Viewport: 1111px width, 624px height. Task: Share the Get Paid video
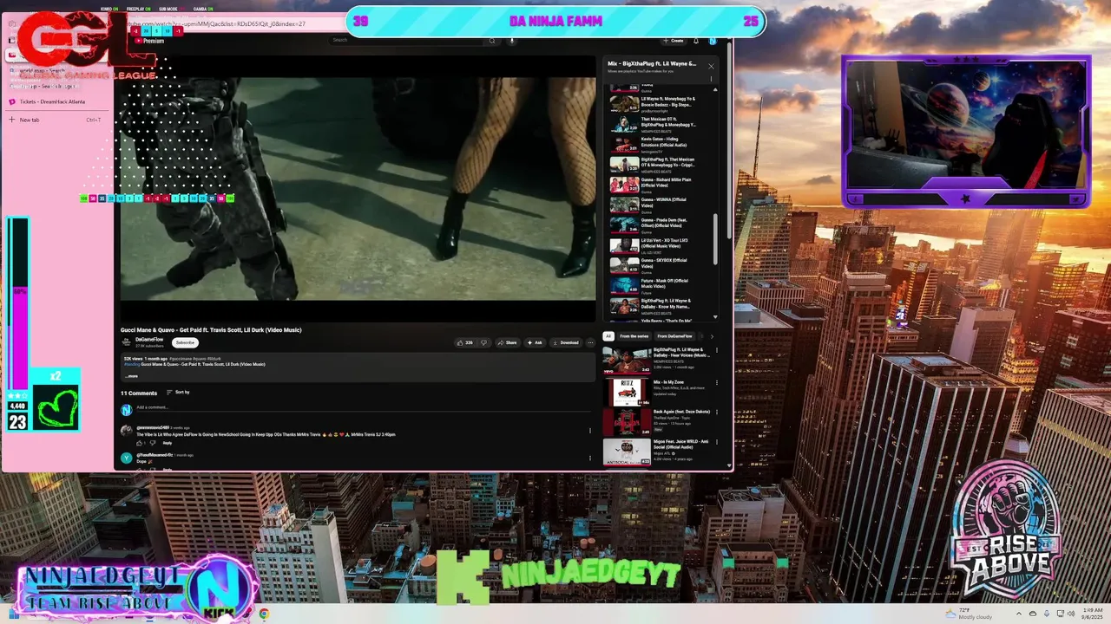tap(507, 342)
